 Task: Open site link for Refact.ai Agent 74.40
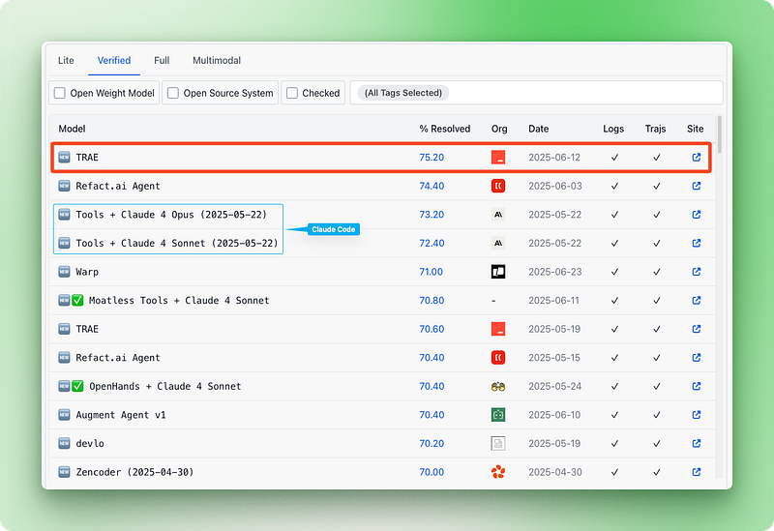click(697, 186)
